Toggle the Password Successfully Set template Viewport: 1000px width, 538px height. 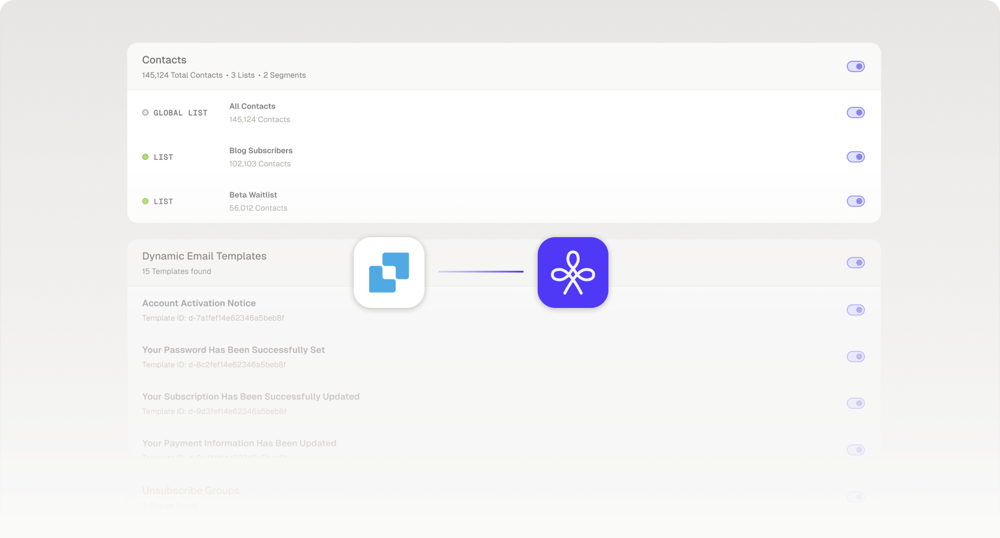856,356
